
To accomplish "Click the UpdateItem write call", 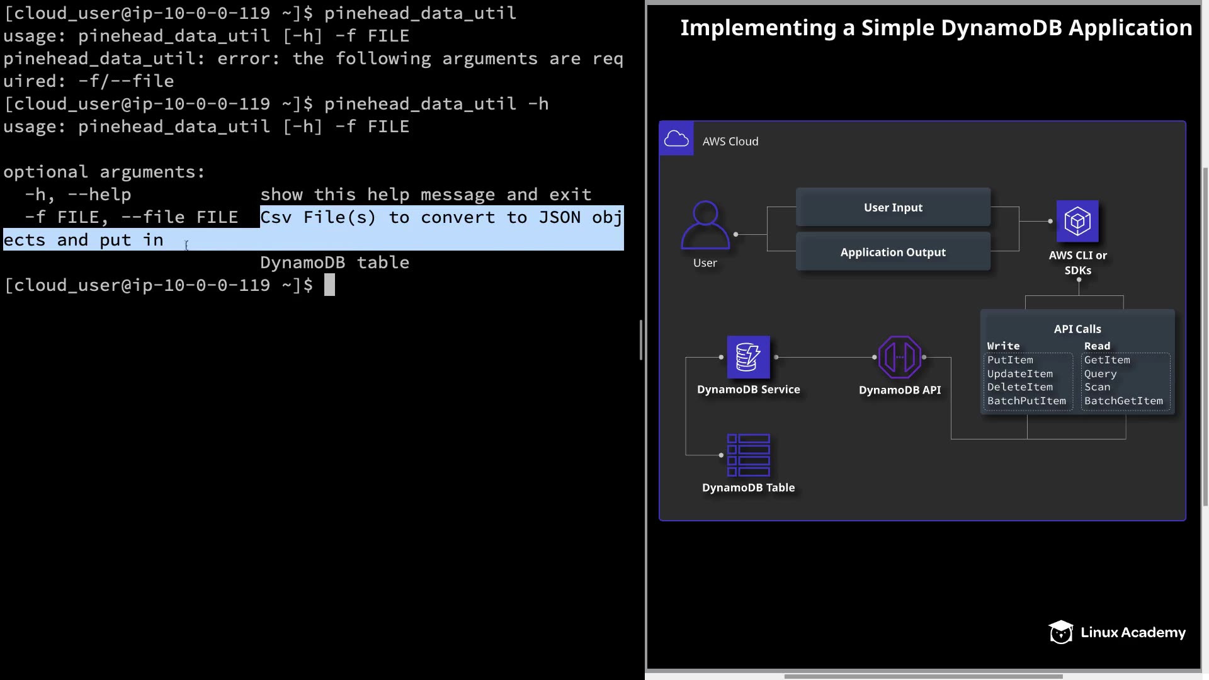I will click(x=1019, y=374).
